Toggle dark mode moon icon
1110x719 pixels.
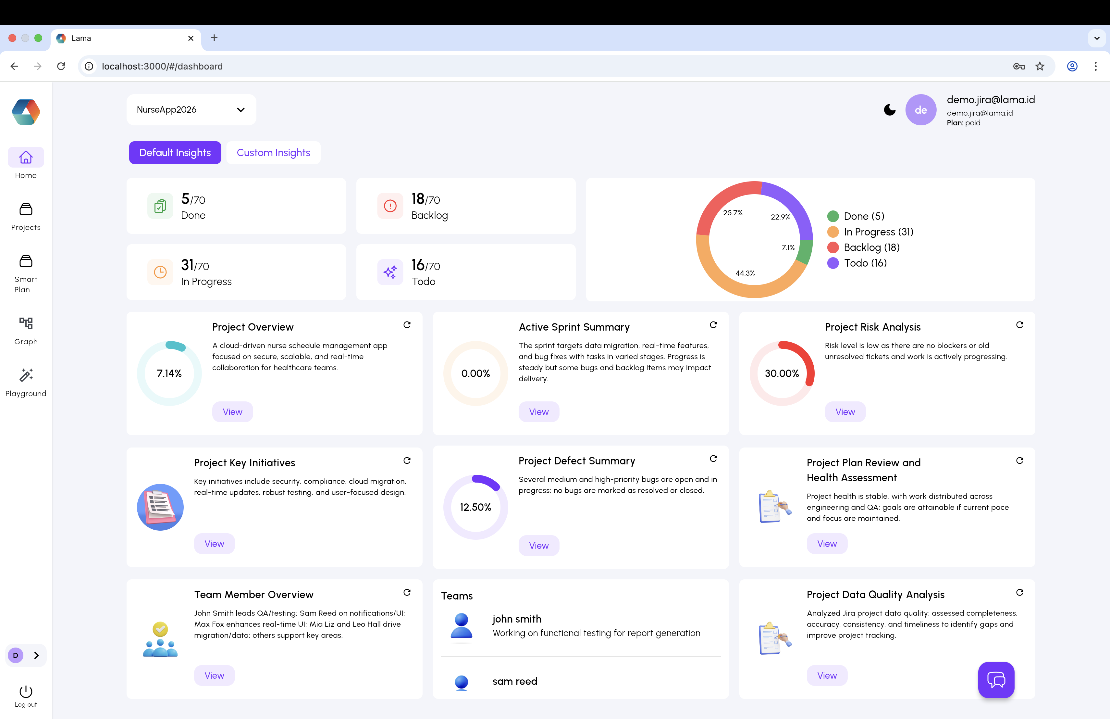click(889, 110)
